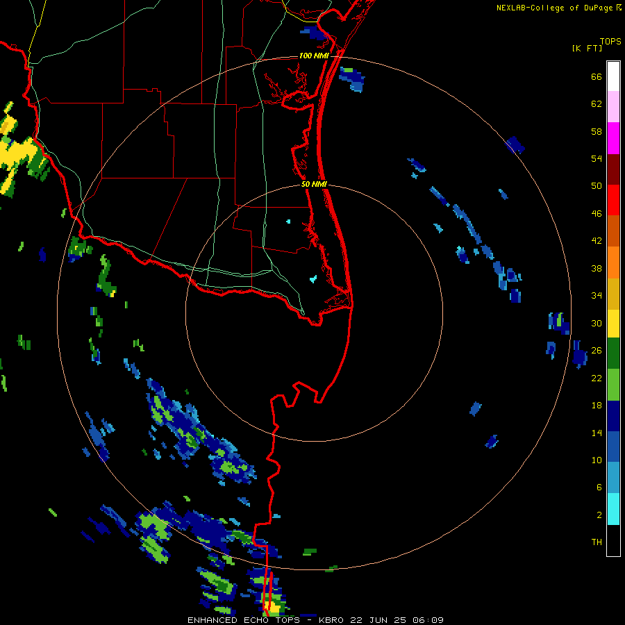Image resolution: width=625 pixels, height=625 pixels.
Task: Click the 50 NMI range ring label
Action: tap(314, 184)
